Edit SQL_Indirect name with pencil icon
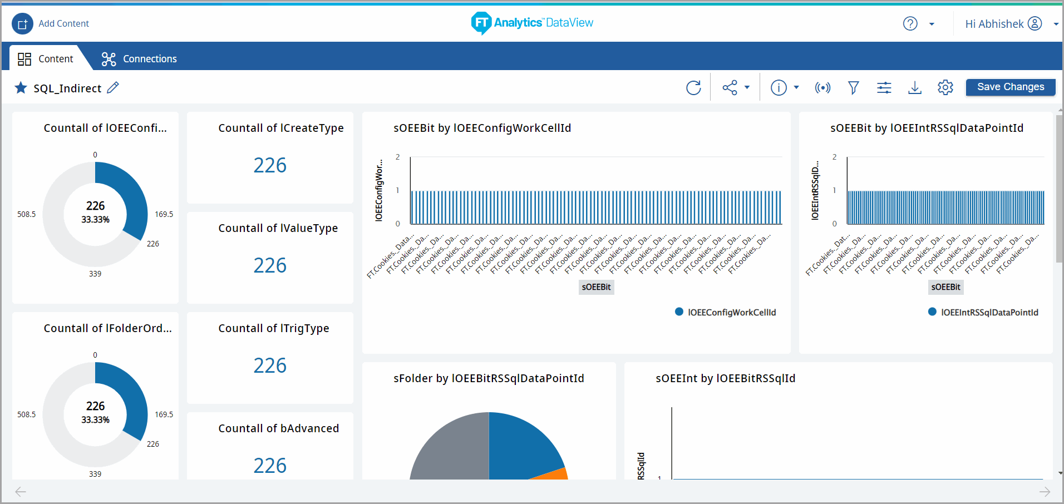 (113, 88)
